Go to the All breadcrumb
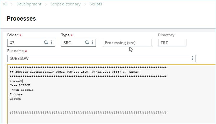This screenshot has width=216, height=124. click(x=5, y=4)
